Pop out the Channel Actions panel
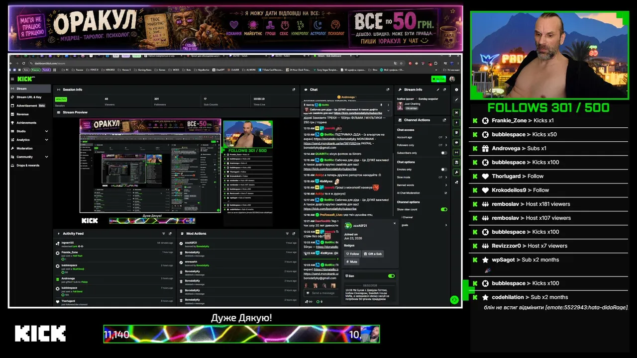 click(444, 120)
